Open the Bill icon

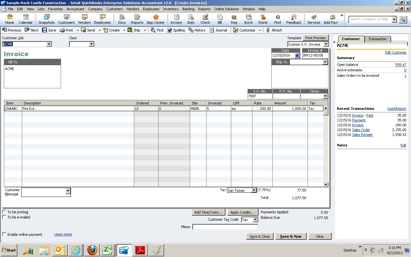point(220,19)
